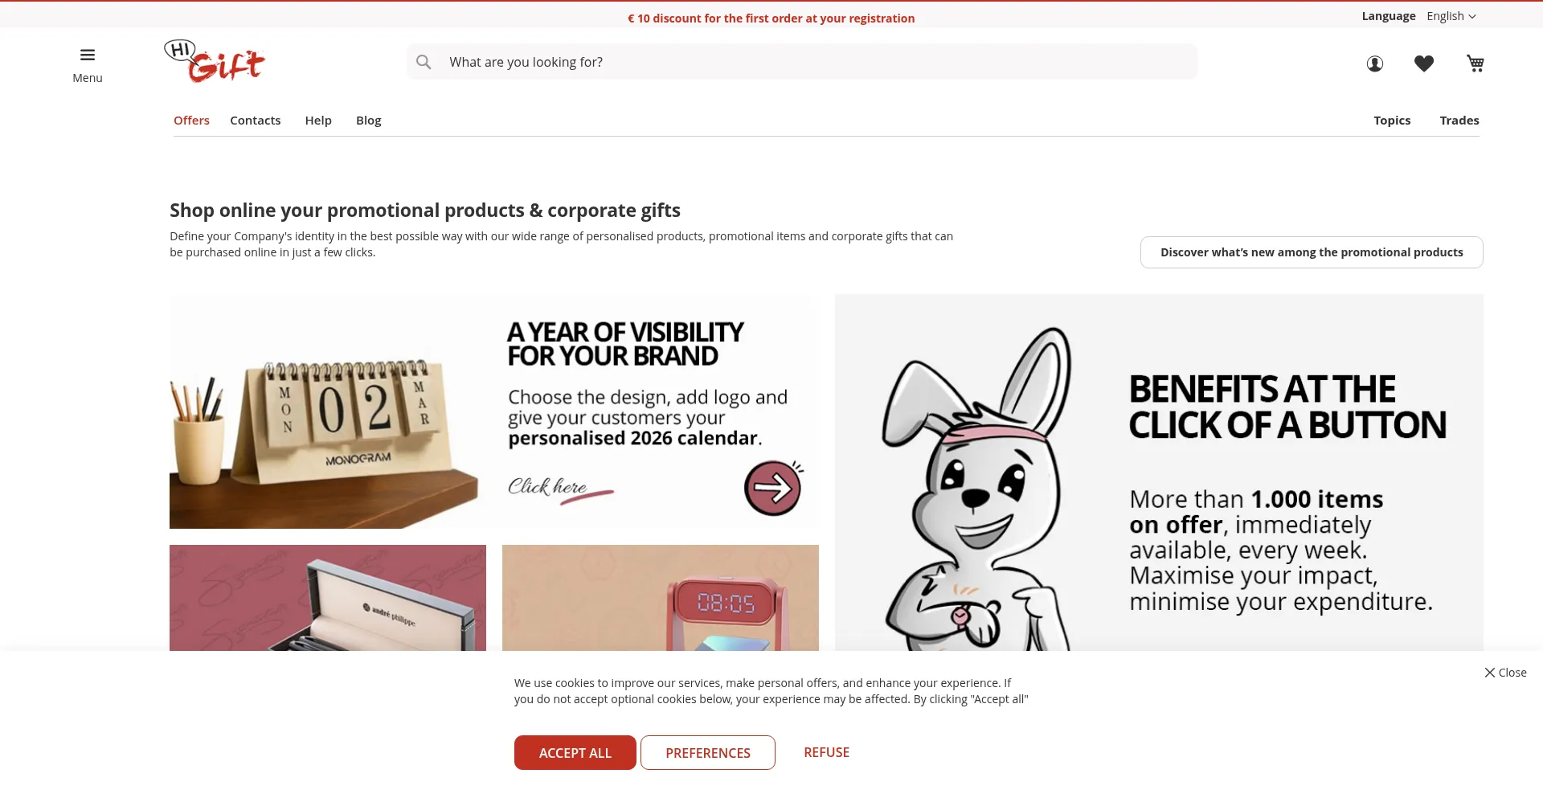This screenshot has height=798, width=1543.
Task: Open the shopping cart icon
Action: (1475, 63)
